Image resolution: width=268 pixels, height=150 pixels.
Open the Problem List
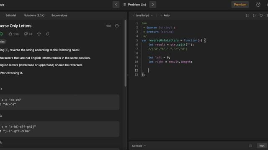click(135, 5)
